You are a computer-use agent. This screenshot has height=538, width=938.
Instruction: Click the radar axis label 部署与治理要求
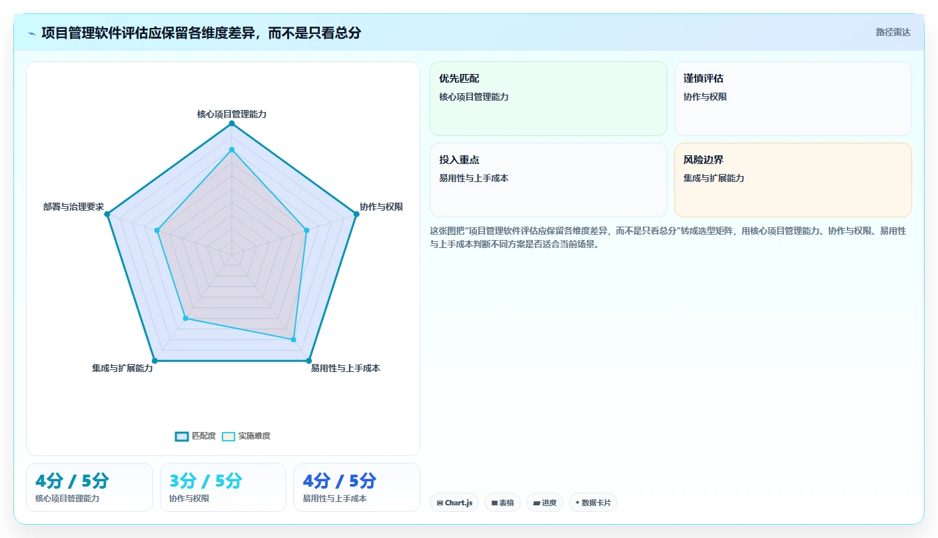click(x=73, y=207)
